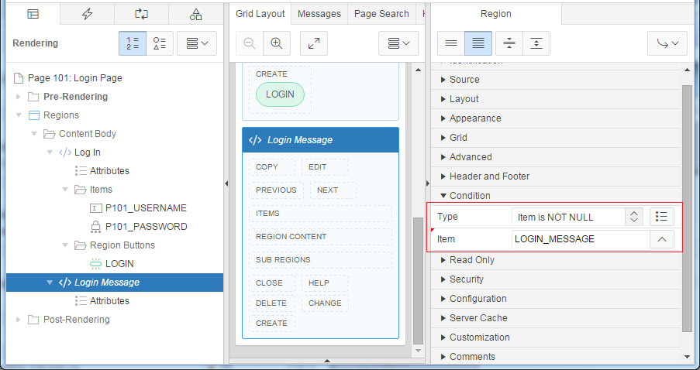This screenshot has width=700, height=370.
Task: Click the grid layout vertical scrollbar
Action: tap(418, 281)
